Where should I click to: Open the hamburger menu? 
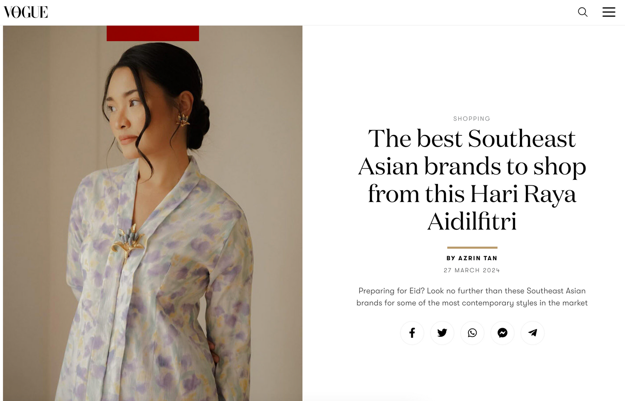609,12
